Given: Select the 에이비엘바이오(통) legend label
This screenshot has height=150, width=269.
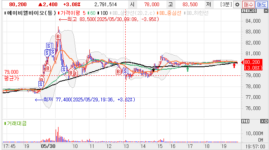Looking at the screenshot, I should [x=30, y=13].
